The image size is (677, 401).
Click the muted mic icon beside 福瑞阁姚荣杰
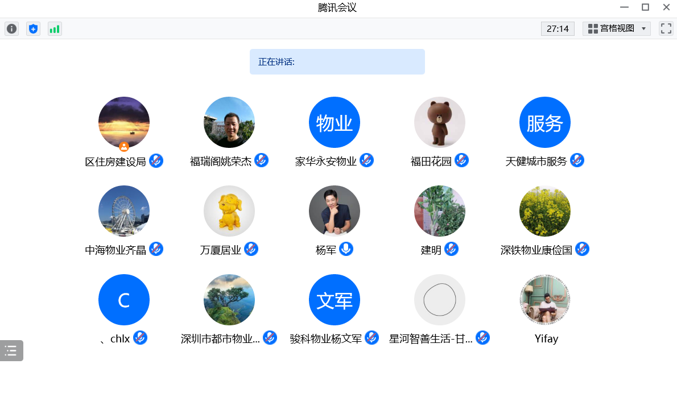261,160
